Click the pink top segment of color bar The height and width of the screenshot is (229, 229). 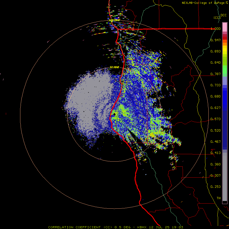[x=225, y=27]
